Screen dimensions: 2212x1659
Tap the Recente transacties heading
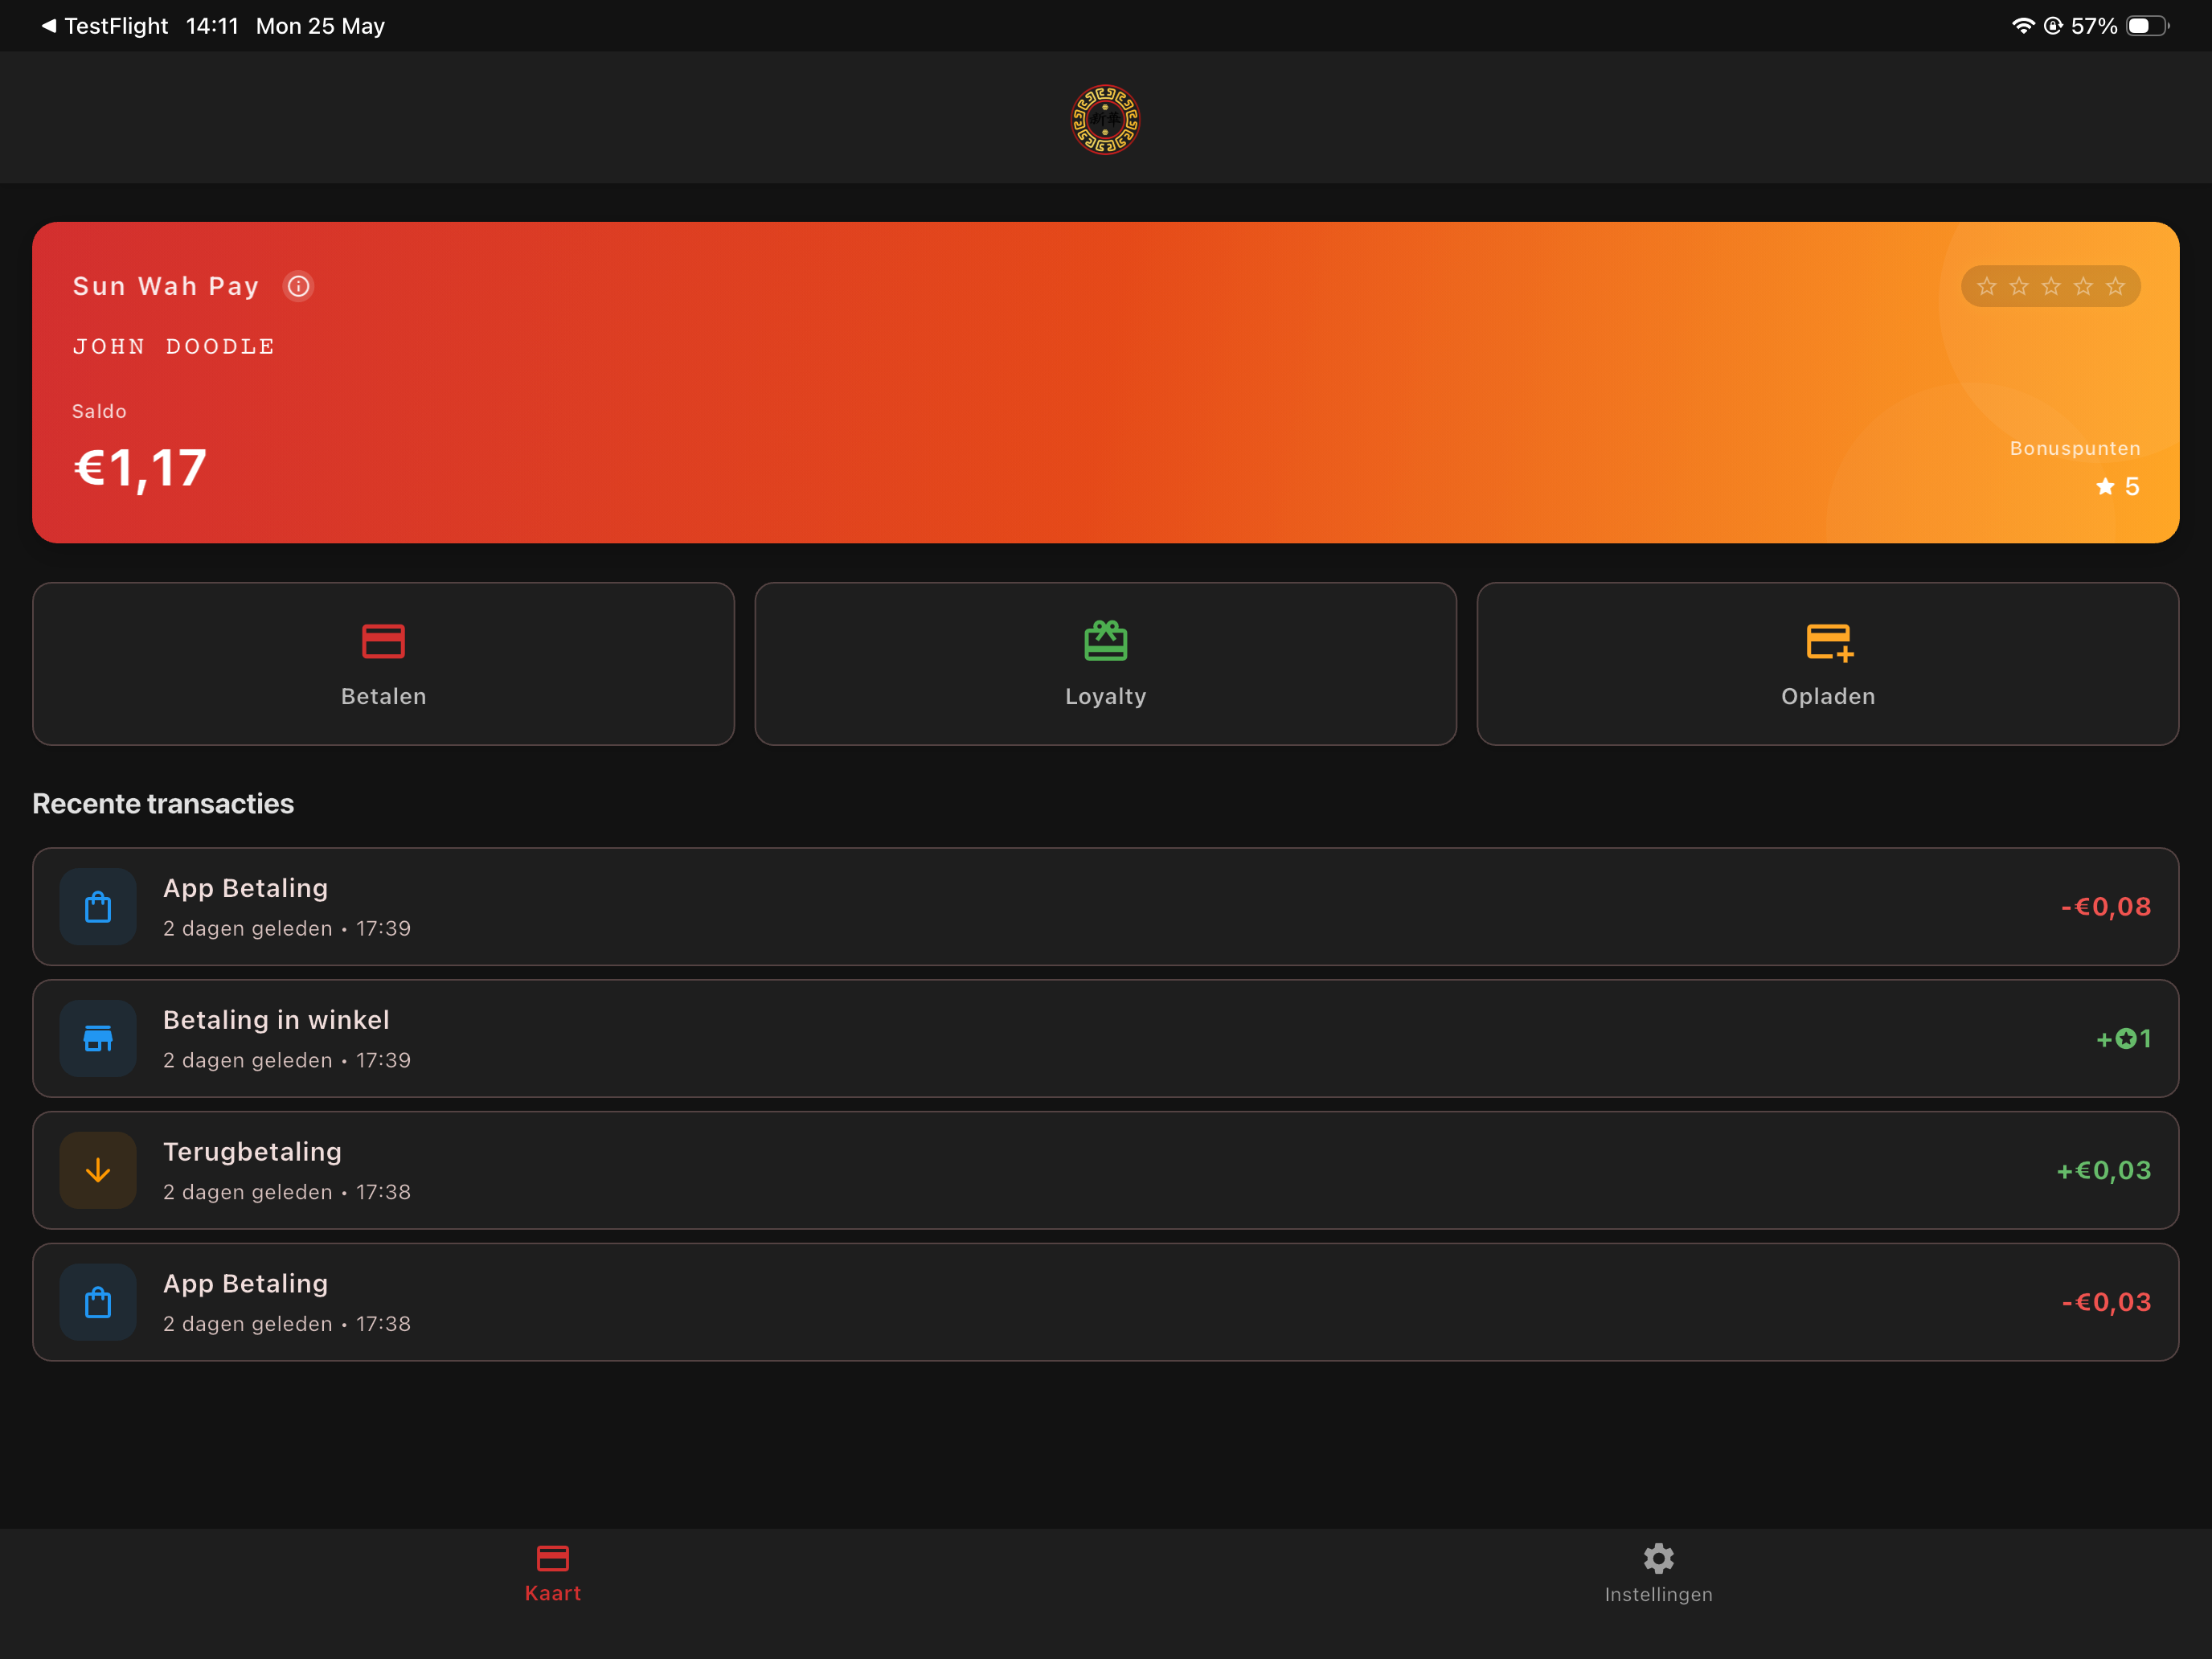click(163, 804)
